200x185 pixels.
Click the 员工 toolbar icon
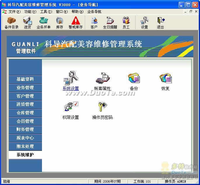pyautogui.click(x=126, y=23)
